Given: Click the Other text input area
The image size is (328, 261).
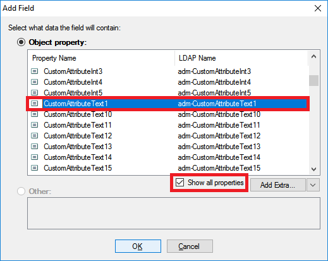Looking at the screenshot, I should click(x=174, y=213).
